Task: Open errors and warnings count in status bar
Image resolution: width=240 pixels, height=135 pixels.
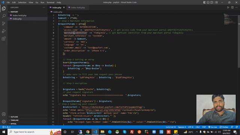Action: pyautogui.click(x=6, y=127)
